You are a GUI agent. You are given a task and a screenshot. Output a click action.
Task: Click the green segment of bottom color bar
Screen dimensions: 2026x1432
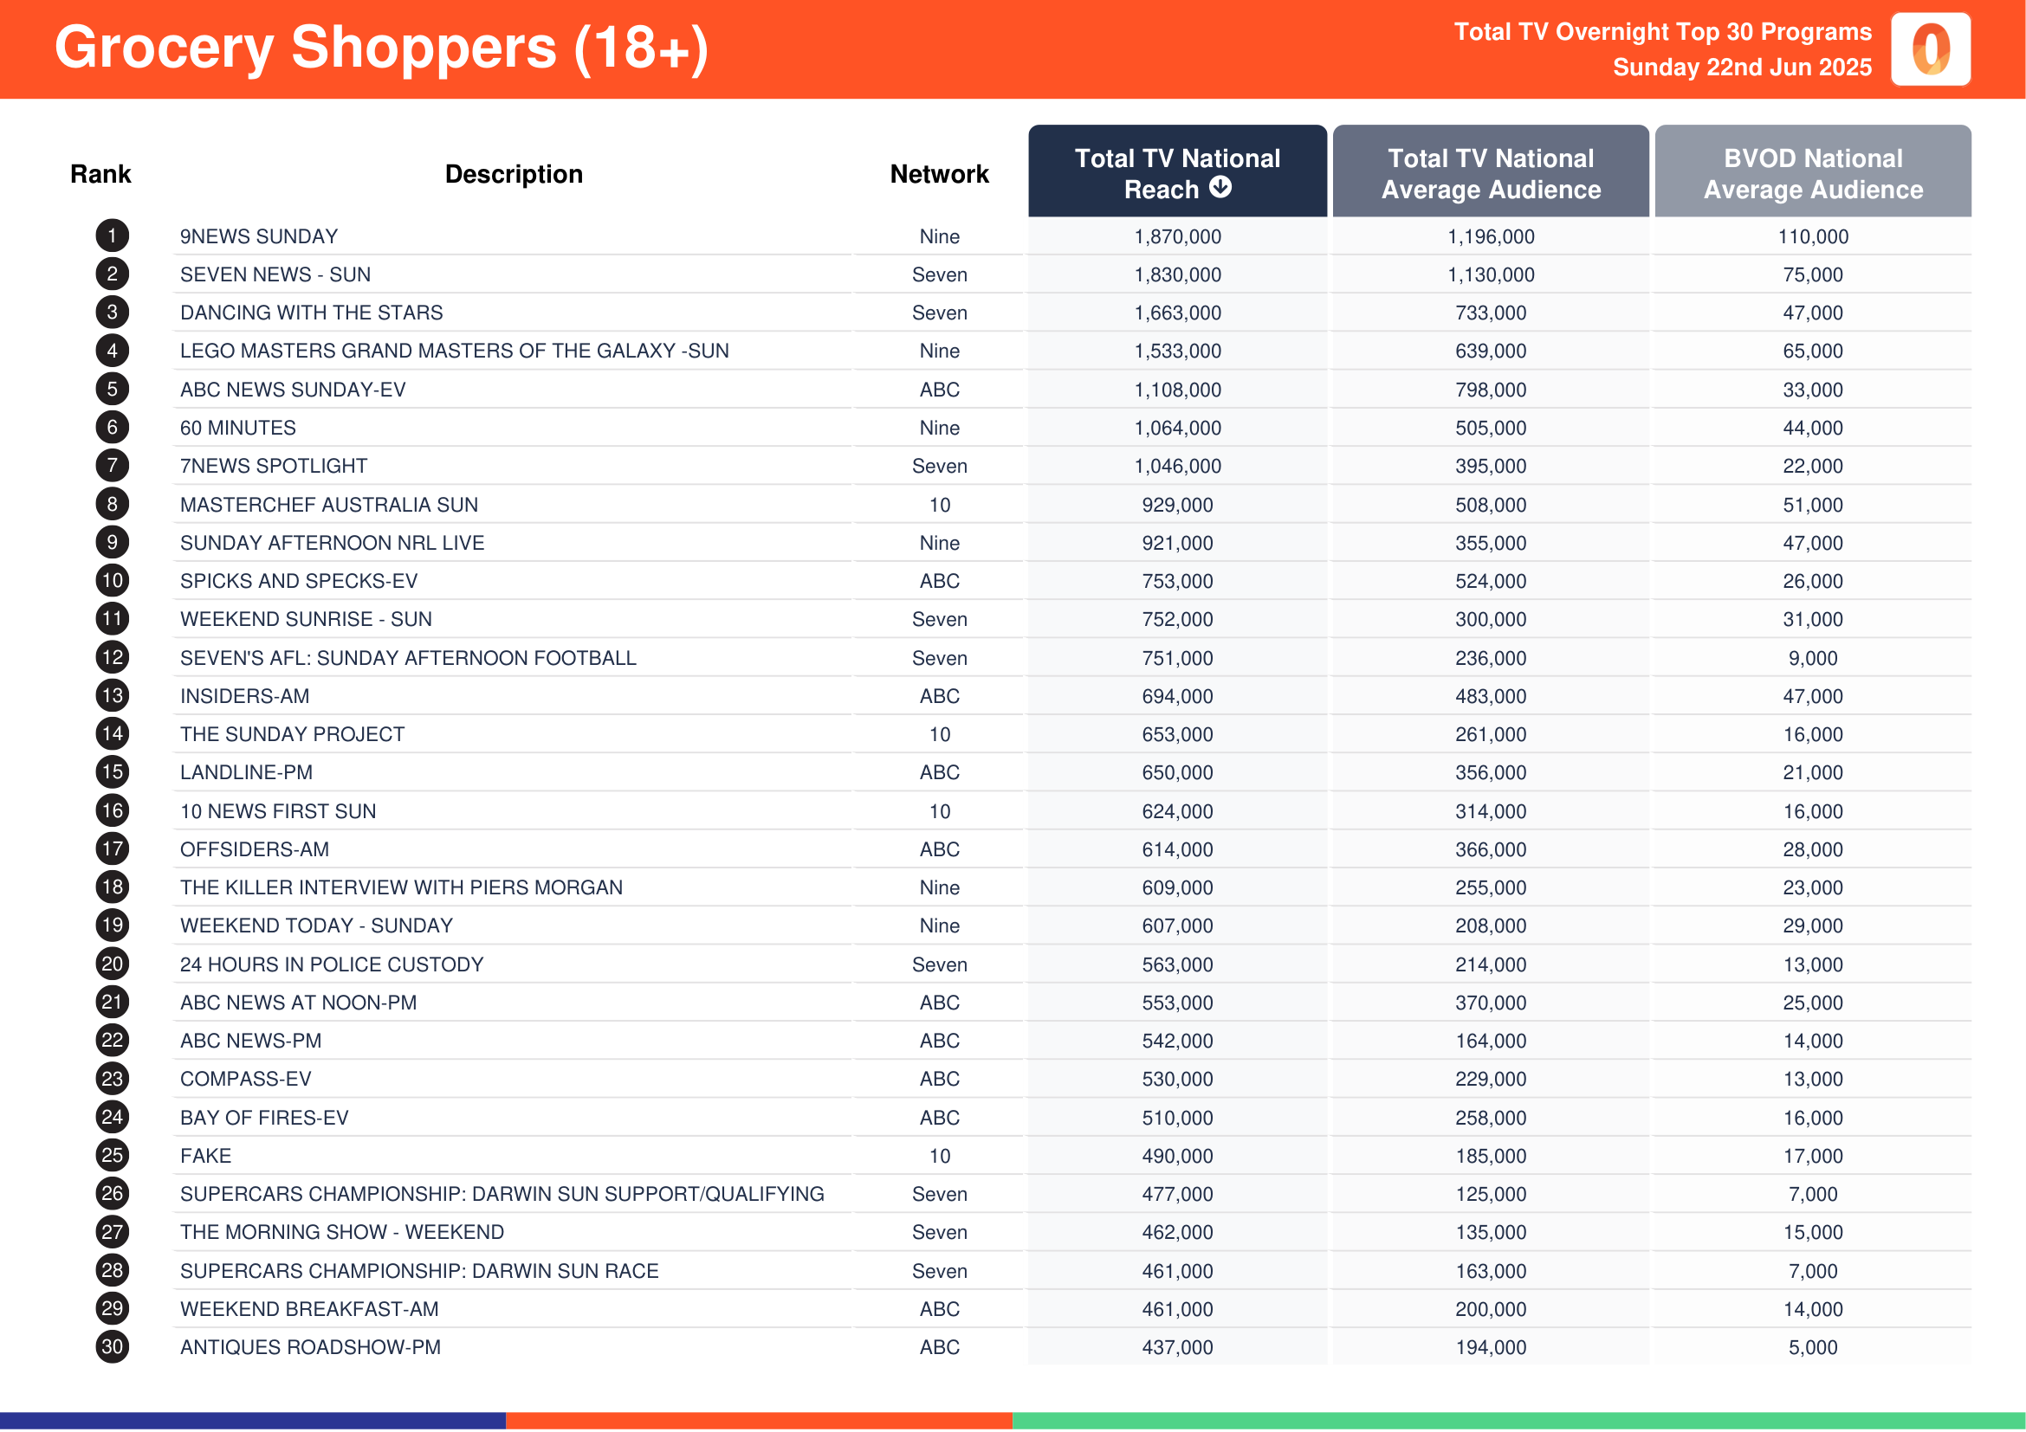[1518, 1422]
